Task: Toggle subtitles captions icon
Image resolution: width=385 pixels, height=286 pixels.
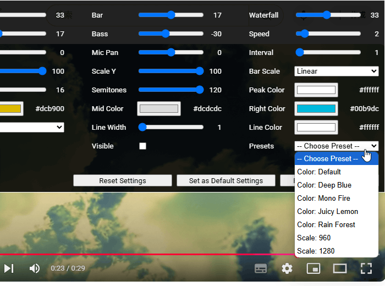Action: point(261,268)
